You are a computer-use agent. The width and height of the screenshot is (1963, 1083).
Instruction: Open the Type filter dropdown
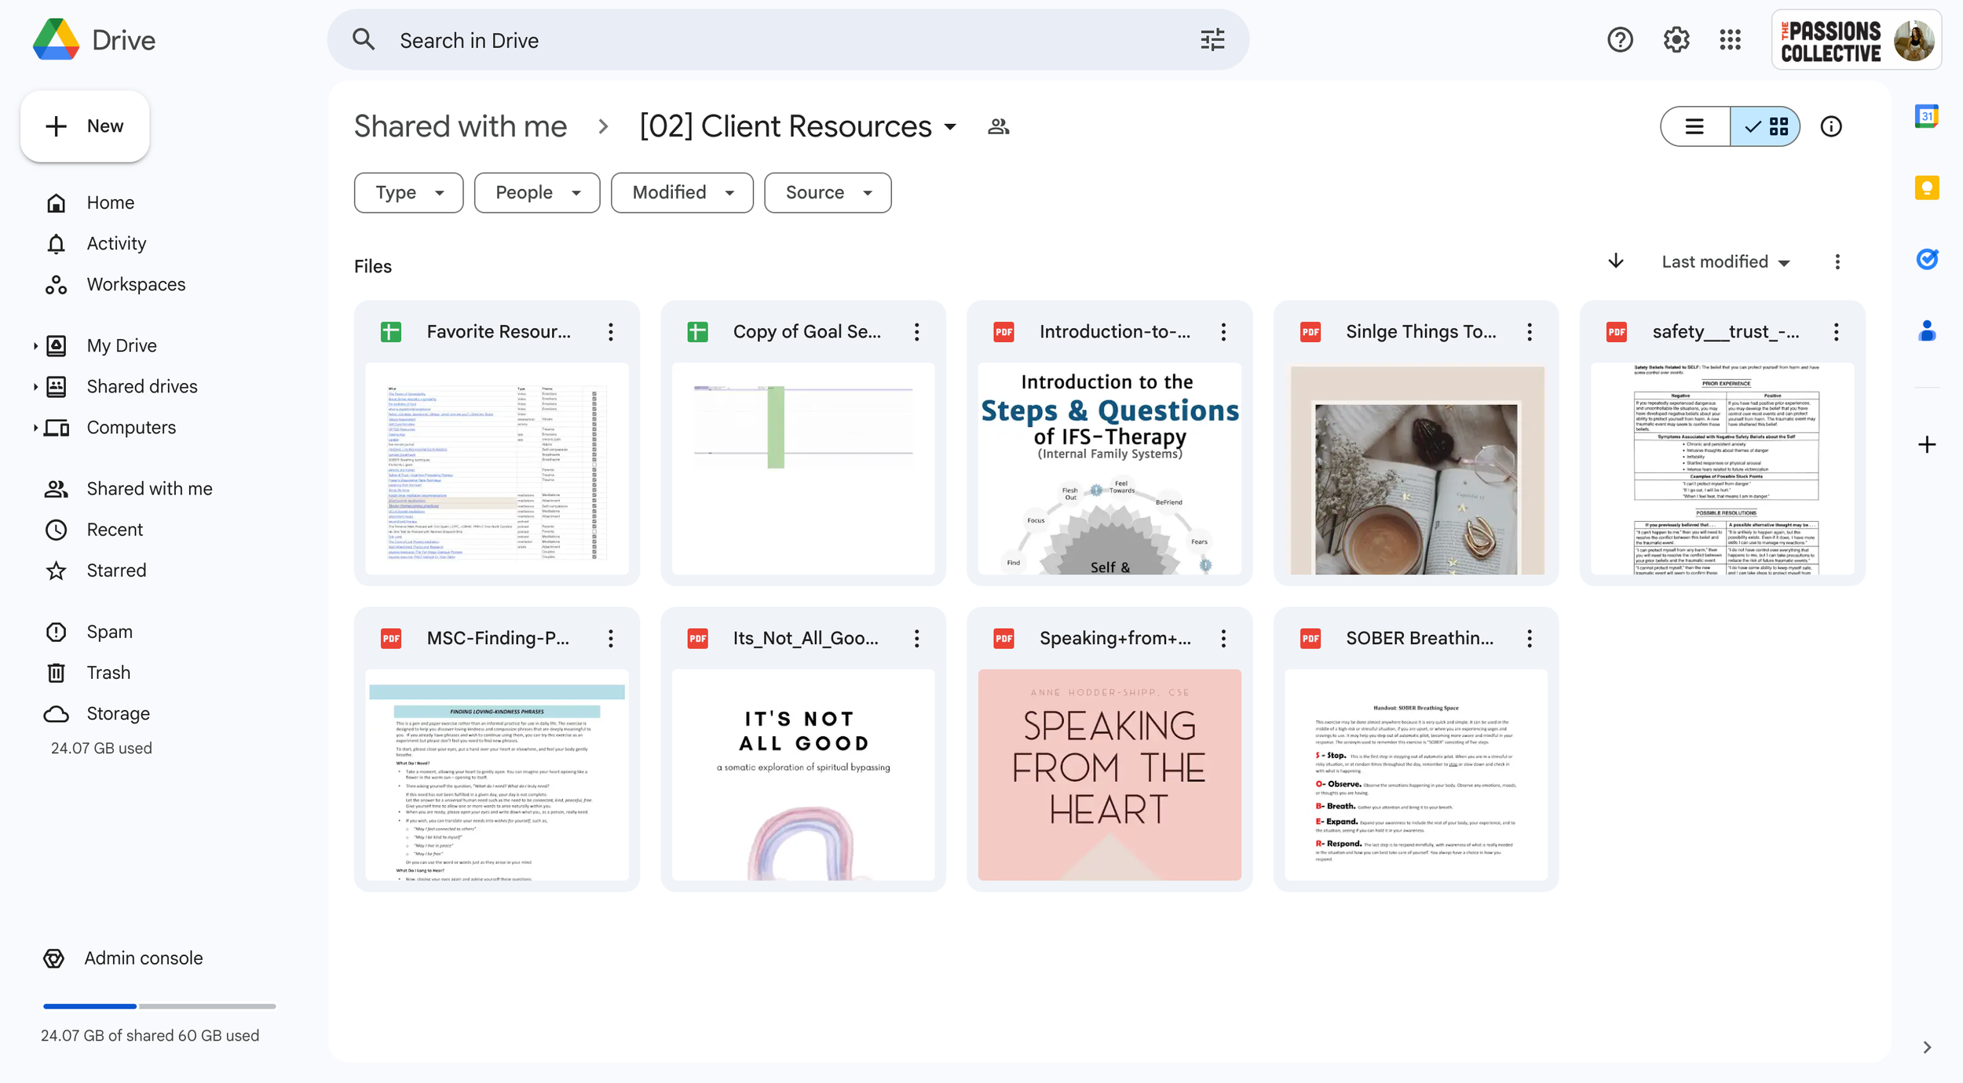tap(408, 192)
